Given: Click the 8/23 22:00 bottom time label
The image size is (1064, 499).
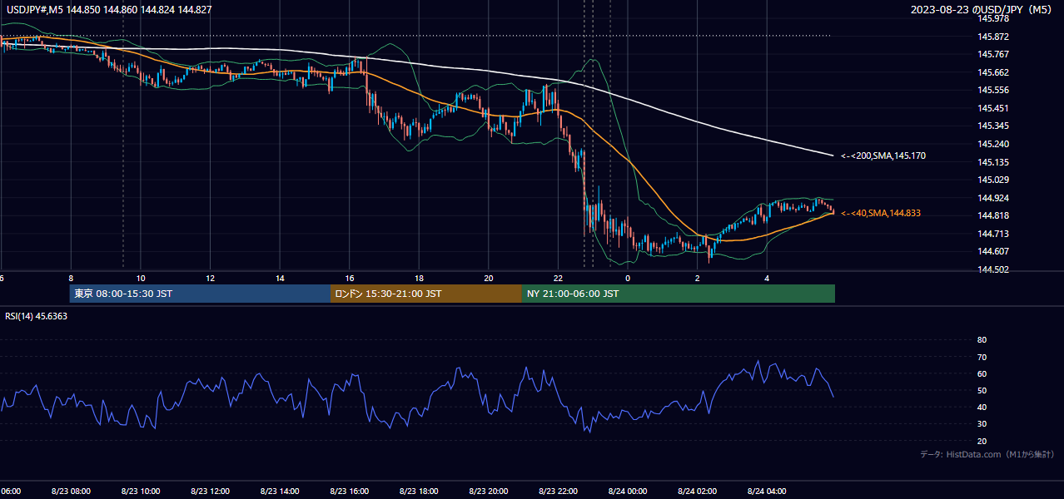Looking at the screenshot, I should 558,491.
